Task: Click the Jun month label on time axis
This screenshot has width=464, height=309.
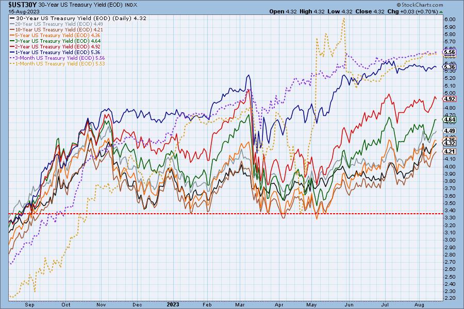Action: 349,304
